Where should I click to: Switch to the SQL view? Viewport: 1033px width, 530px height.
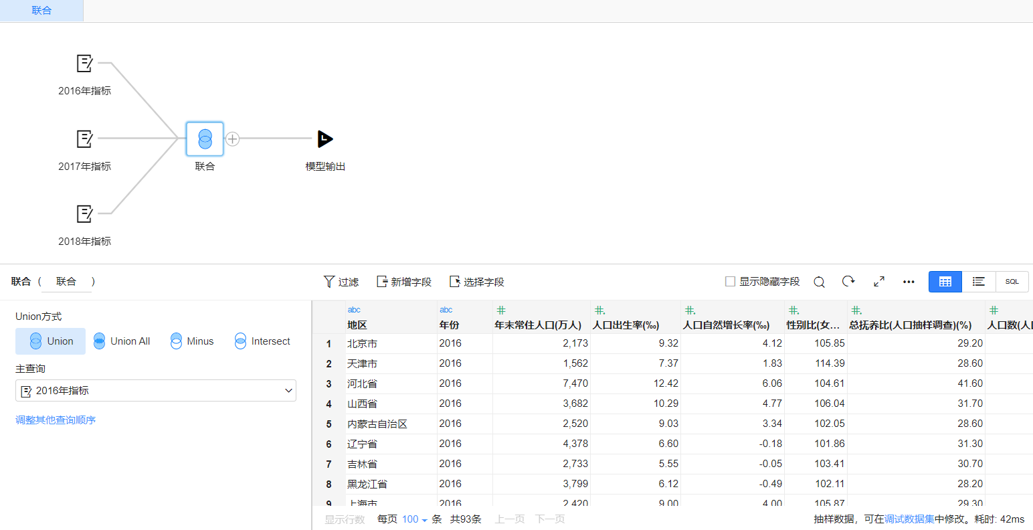pos(1012,282)
